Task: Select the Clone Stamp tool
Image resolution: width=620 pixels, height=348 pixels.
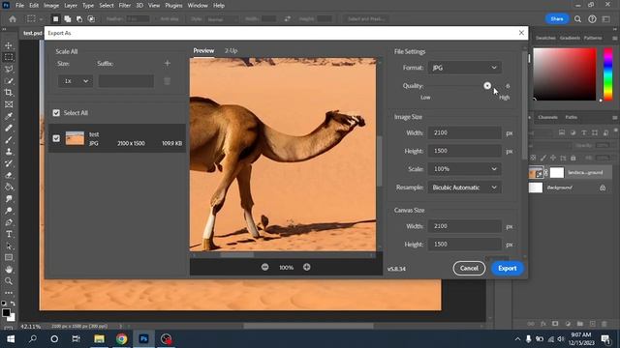Action: point(9,152)
